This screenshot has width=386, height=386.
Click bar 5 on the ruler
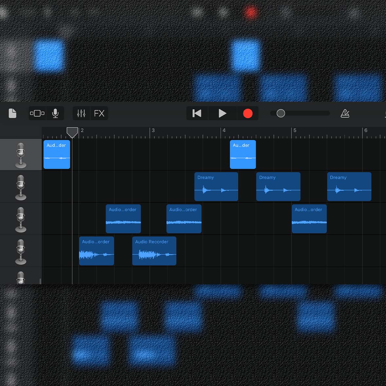(x=295, y=131)
